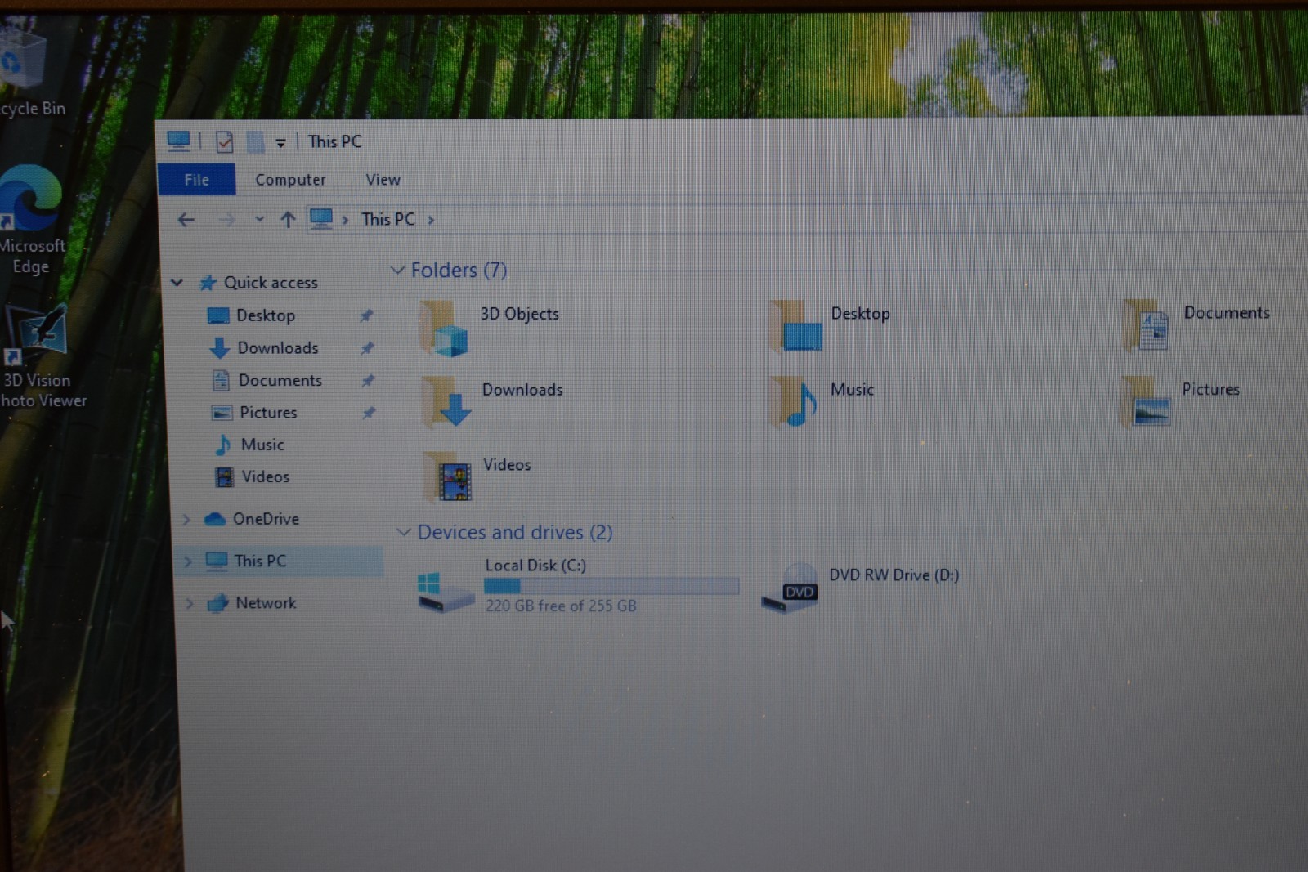Select the DVD RW Drive (D:) icon
The height and width of the screenshot is (872, 1308).
790,588
